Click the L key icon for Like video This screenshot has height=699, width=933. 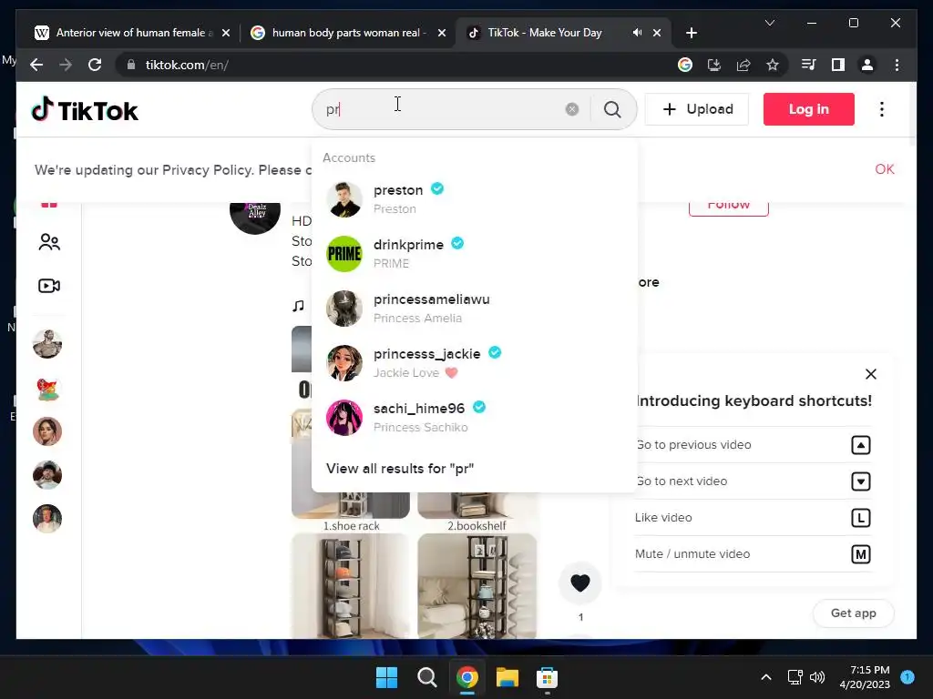[860, 518]
